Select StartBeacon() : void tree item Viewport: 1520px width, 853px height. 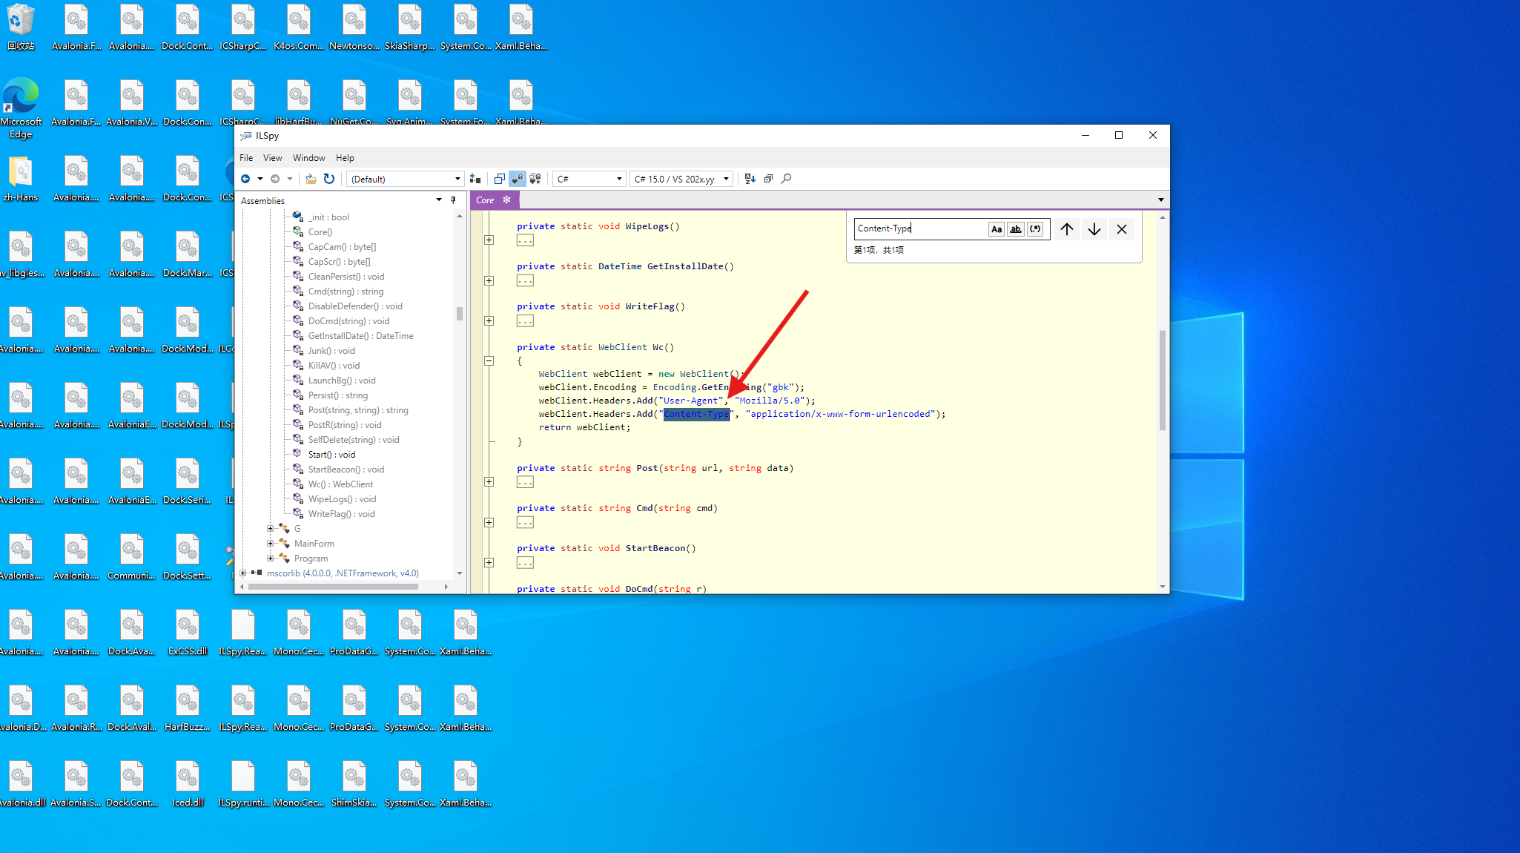pos(346,470)
